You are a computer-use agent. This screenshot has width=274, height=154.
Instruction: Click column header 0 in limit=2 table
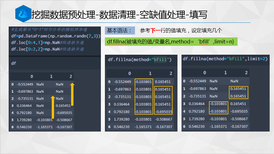tap(205, 73)
